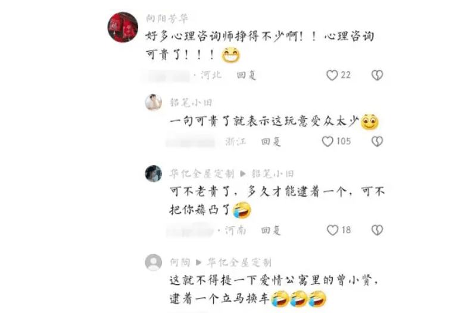Reply to 华亿全屋定制's comment from 河南

(271, 230)
